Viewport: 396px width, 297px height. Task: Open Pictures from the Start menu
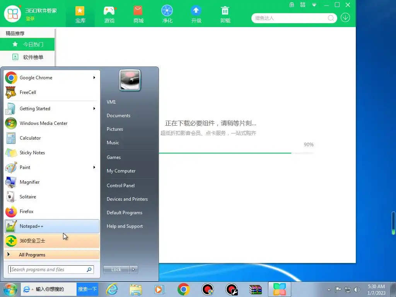114,129
